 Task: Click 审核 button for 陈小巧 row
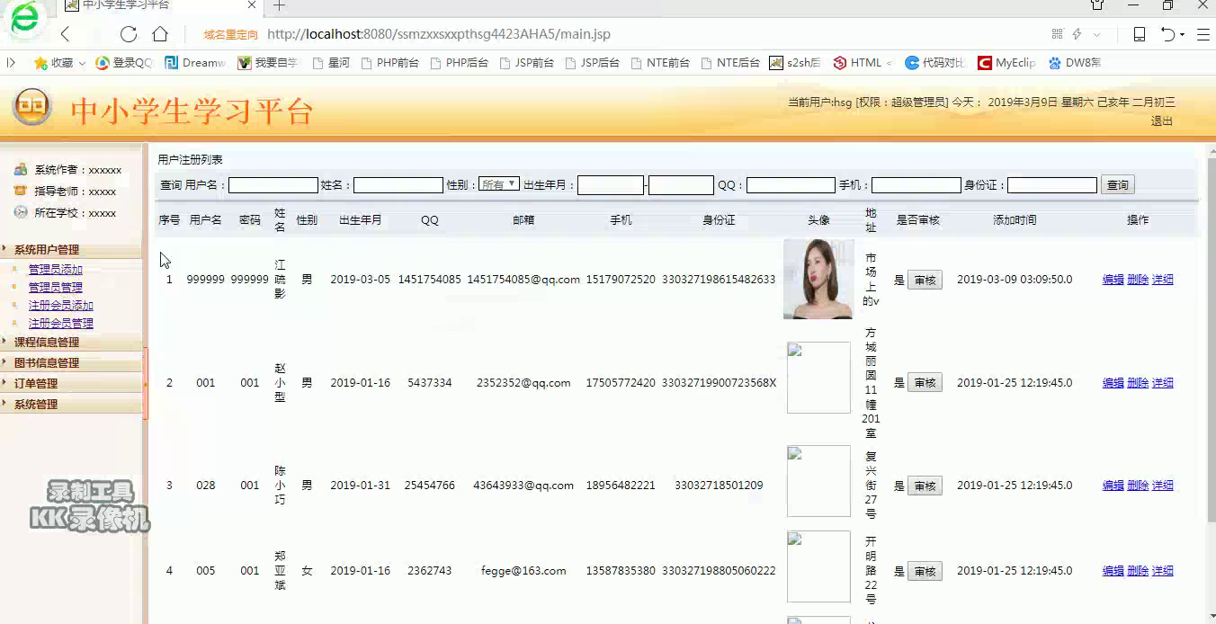pos(925,486)
